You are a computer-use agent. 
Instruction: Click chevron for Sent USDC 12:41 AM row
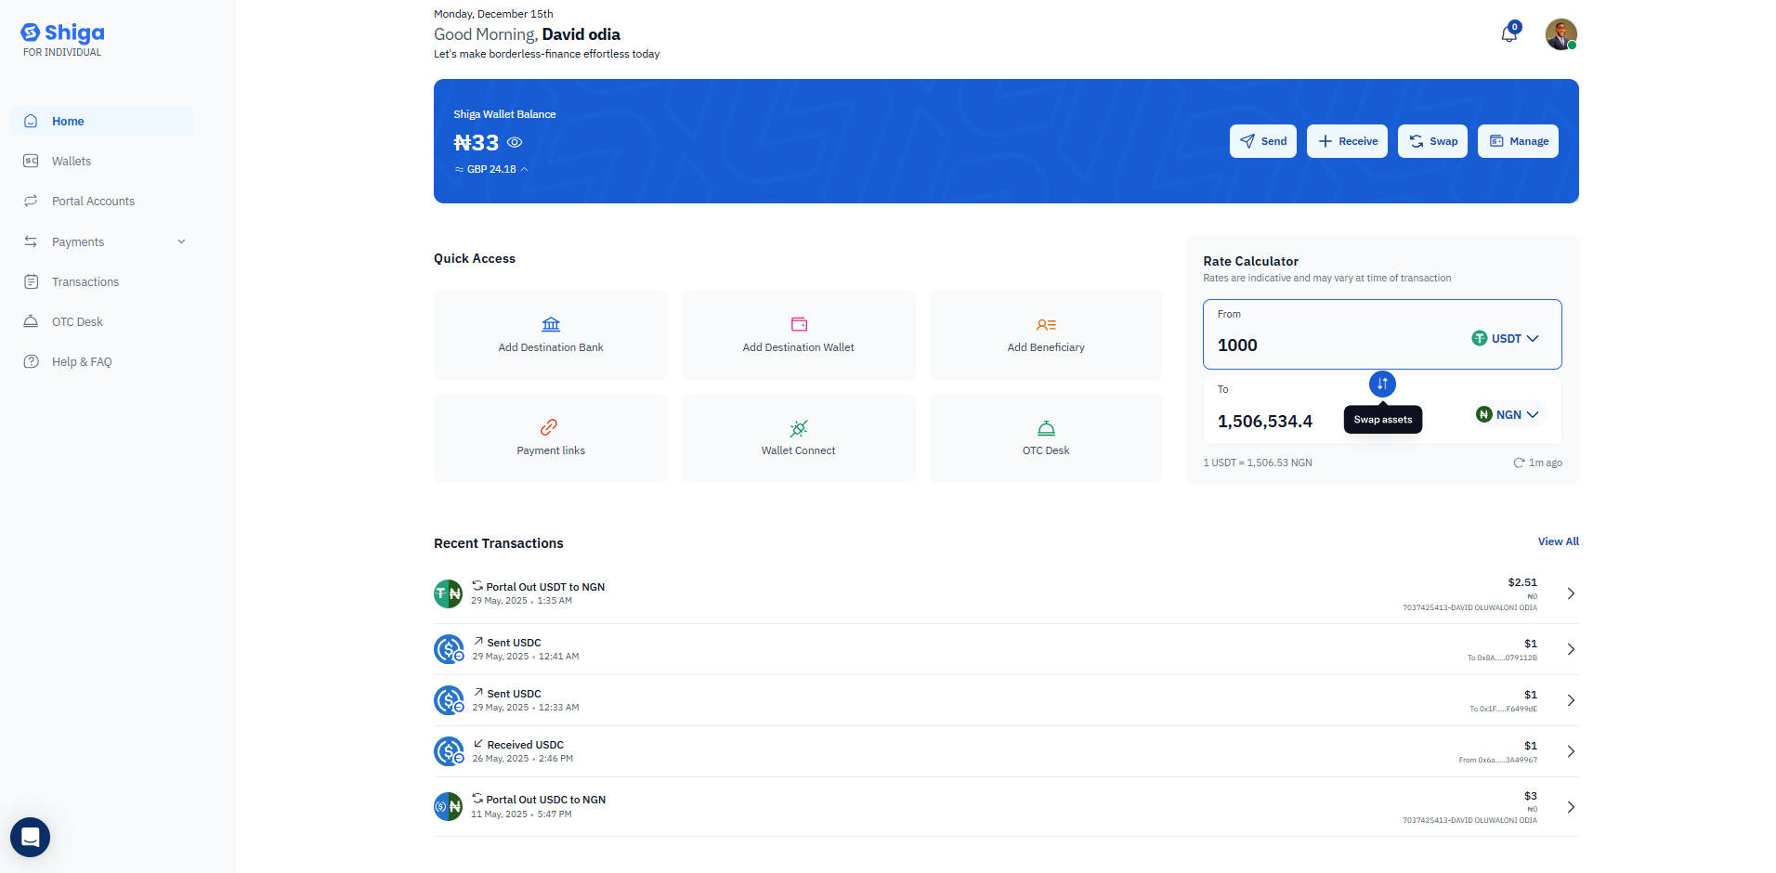[x=1571, y=649]
